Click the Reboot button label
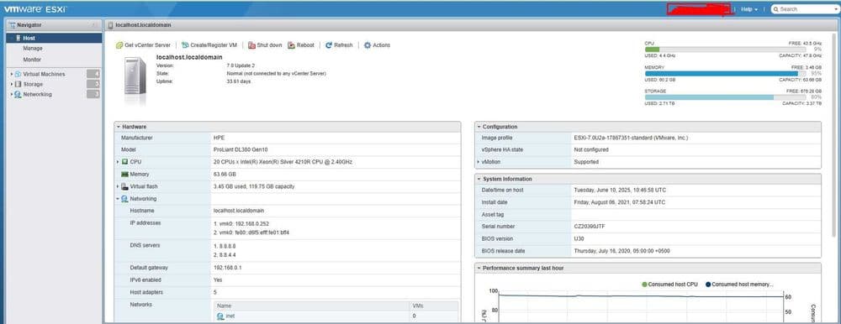 [305, 45]
